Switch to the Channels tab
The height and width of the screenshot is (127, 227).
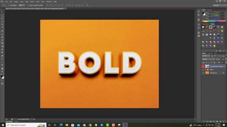pos(209,53)
